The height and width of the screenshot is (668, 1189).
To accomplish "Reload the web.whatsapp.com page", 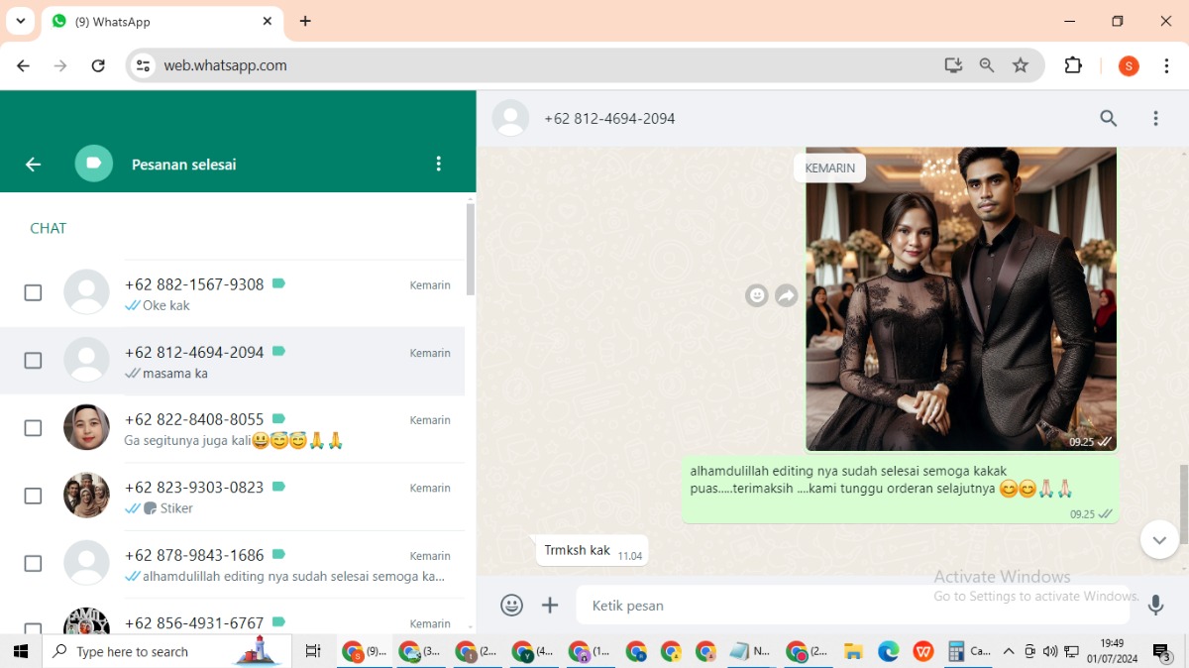I will (x=98, y=65).
